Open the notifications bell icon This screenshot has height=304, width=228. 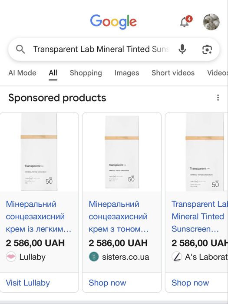pyautogui.click(x=185, y=22)
